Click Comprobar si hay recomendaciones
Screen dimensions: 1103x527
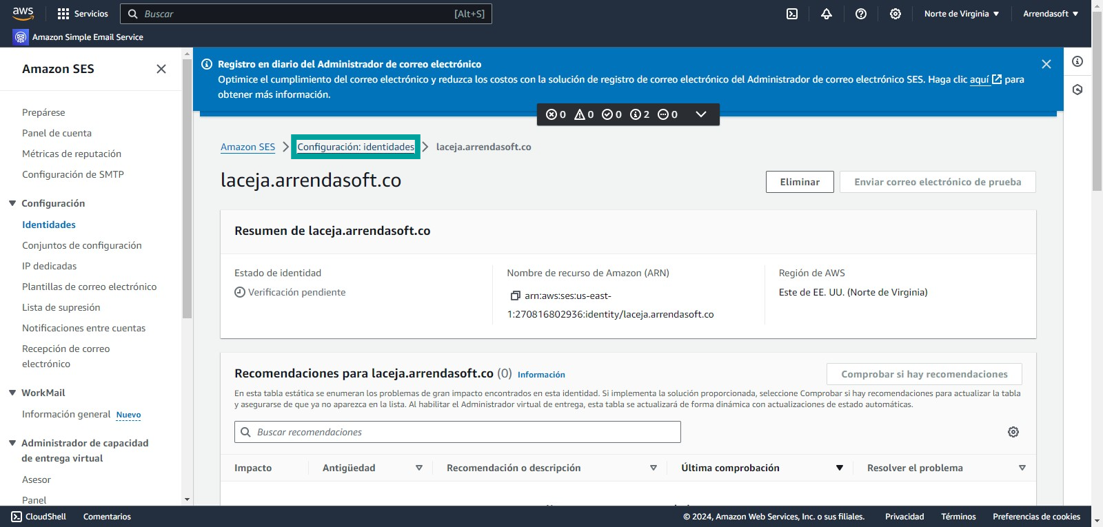(x=924, y=374)
